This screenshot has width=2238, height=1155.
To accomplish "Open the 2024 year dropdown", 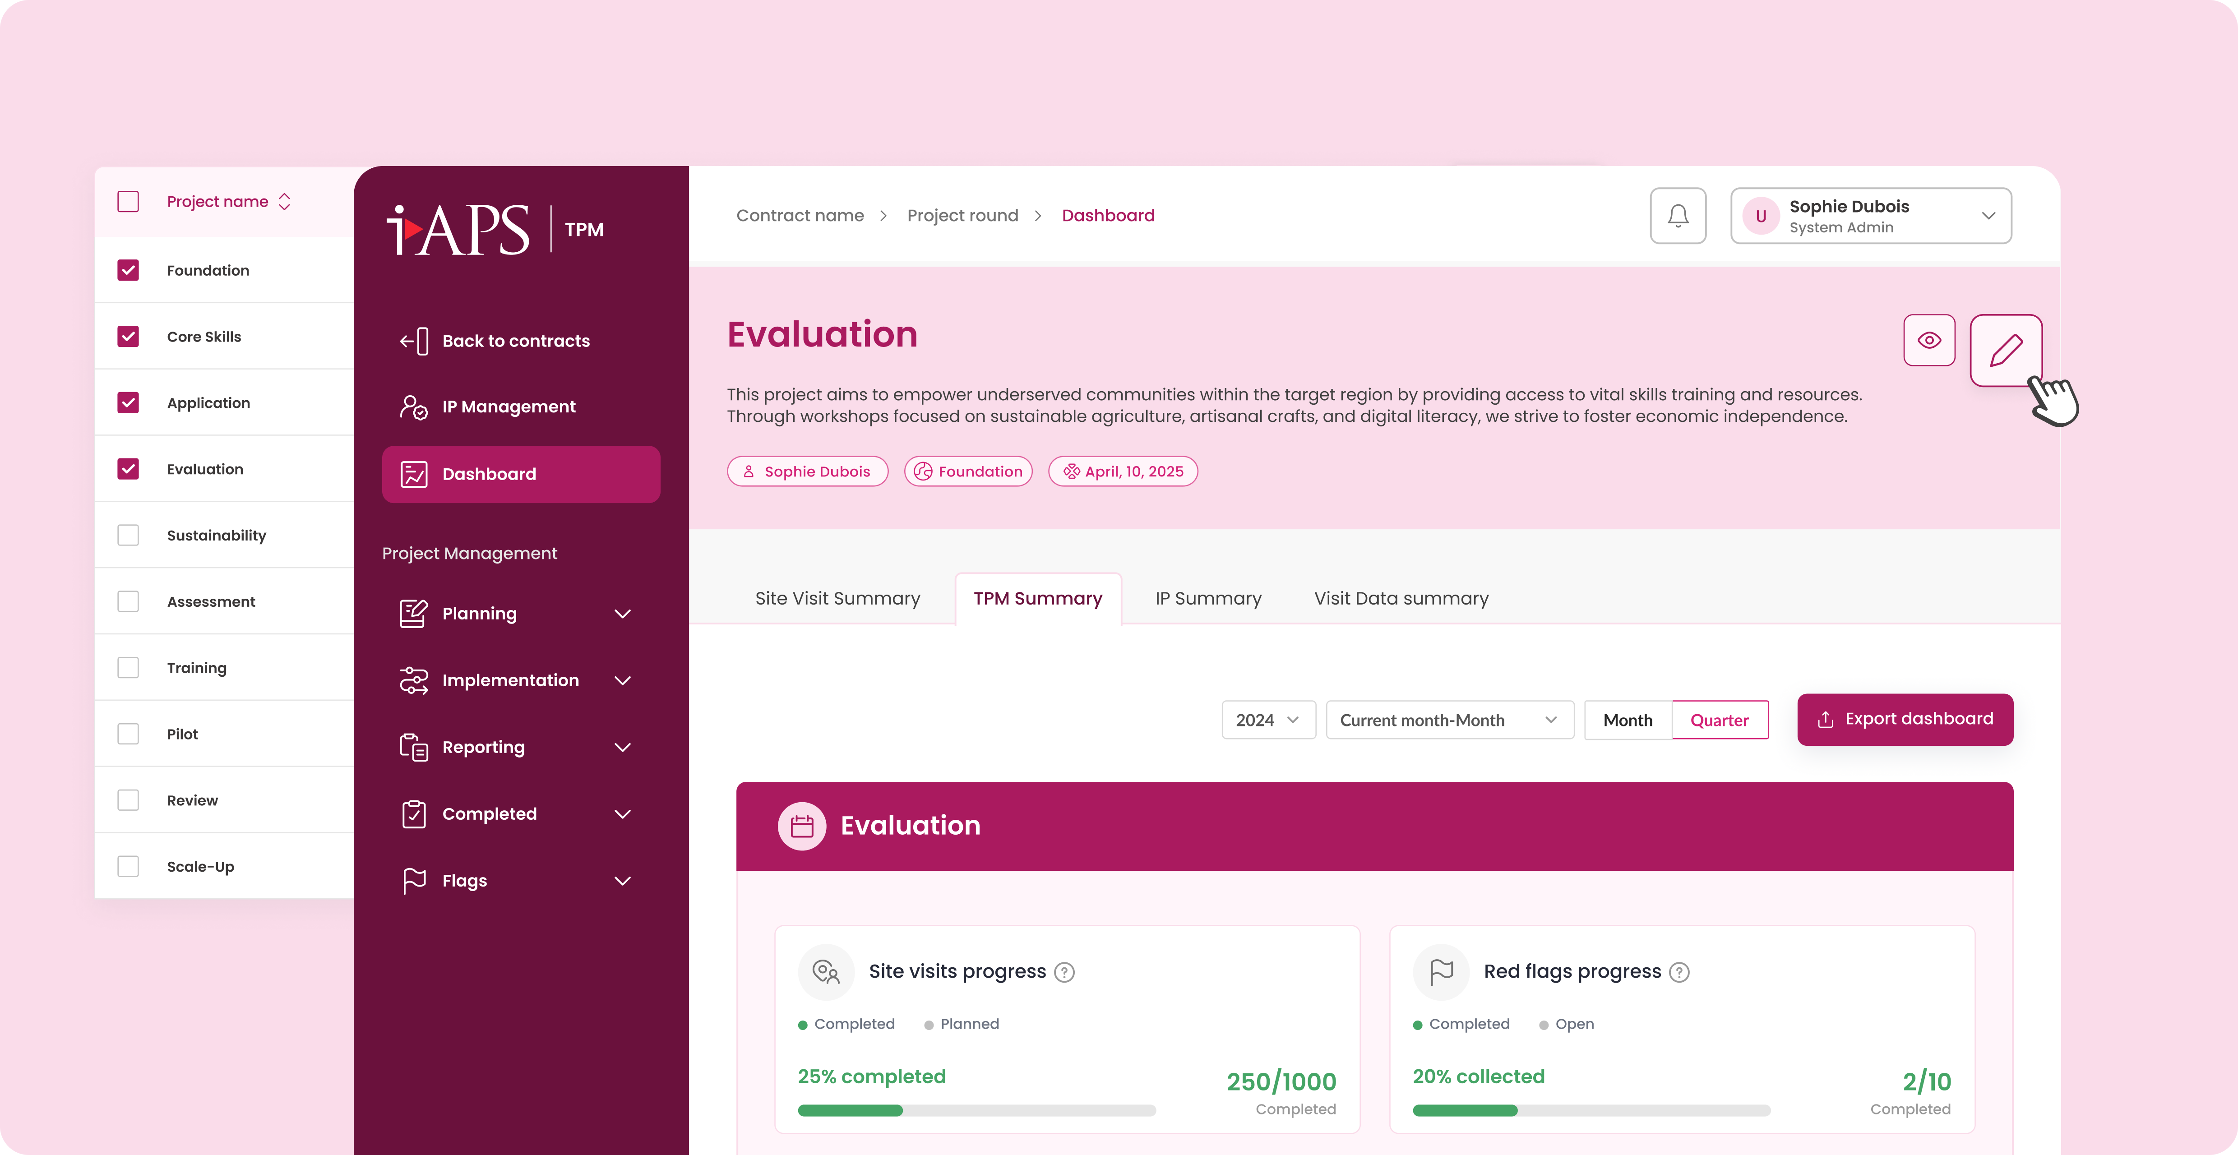I will click(1267, 720).
